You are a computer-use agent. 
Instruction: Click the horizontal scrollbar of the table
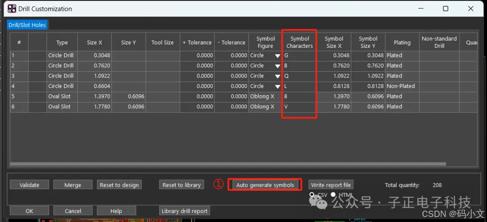click(228, 164)
